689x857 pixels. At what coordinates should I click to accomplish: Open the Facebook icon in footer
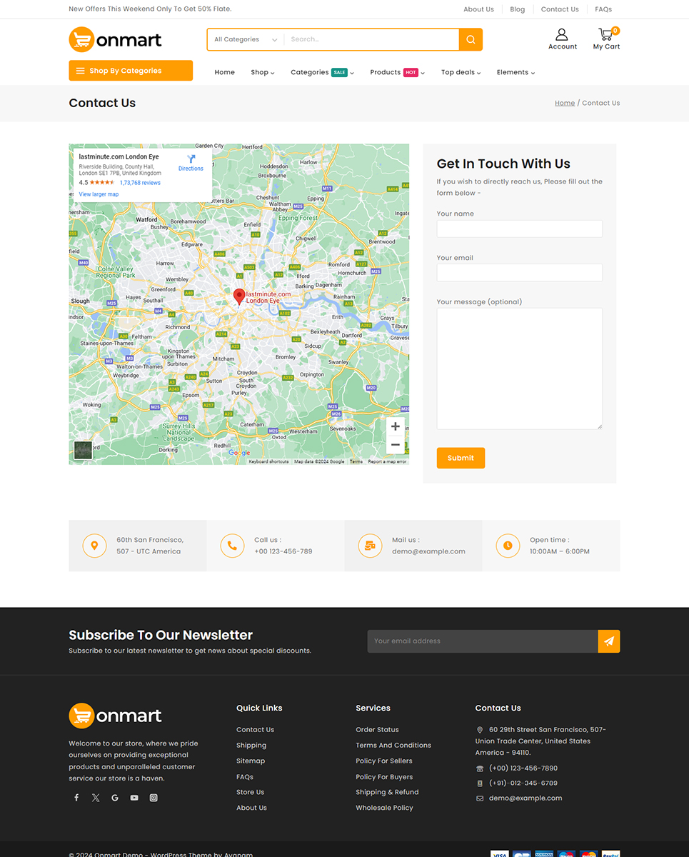click(76, 798)
